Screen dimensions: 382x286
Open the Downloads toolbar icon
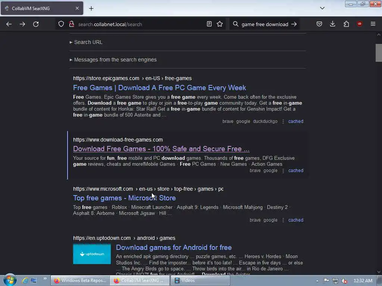click(x=332, y=24)
